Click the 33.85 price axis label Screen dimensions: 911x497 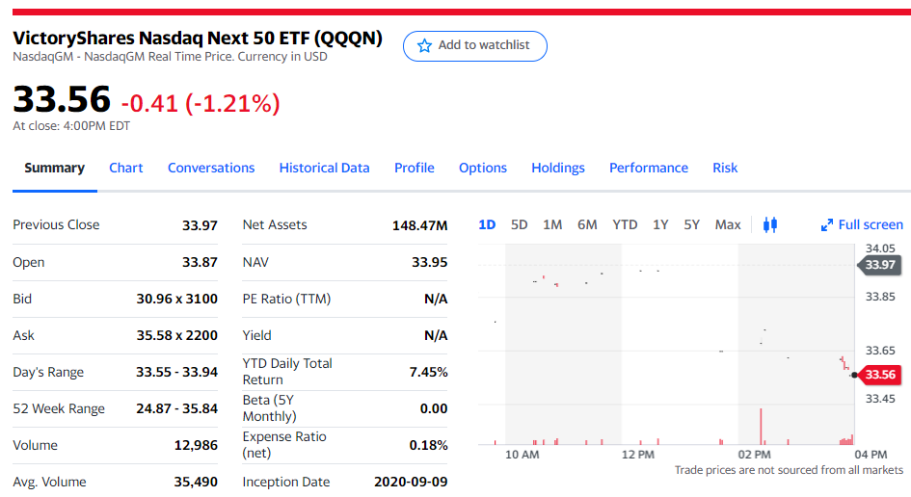click(x=880, y=297)
